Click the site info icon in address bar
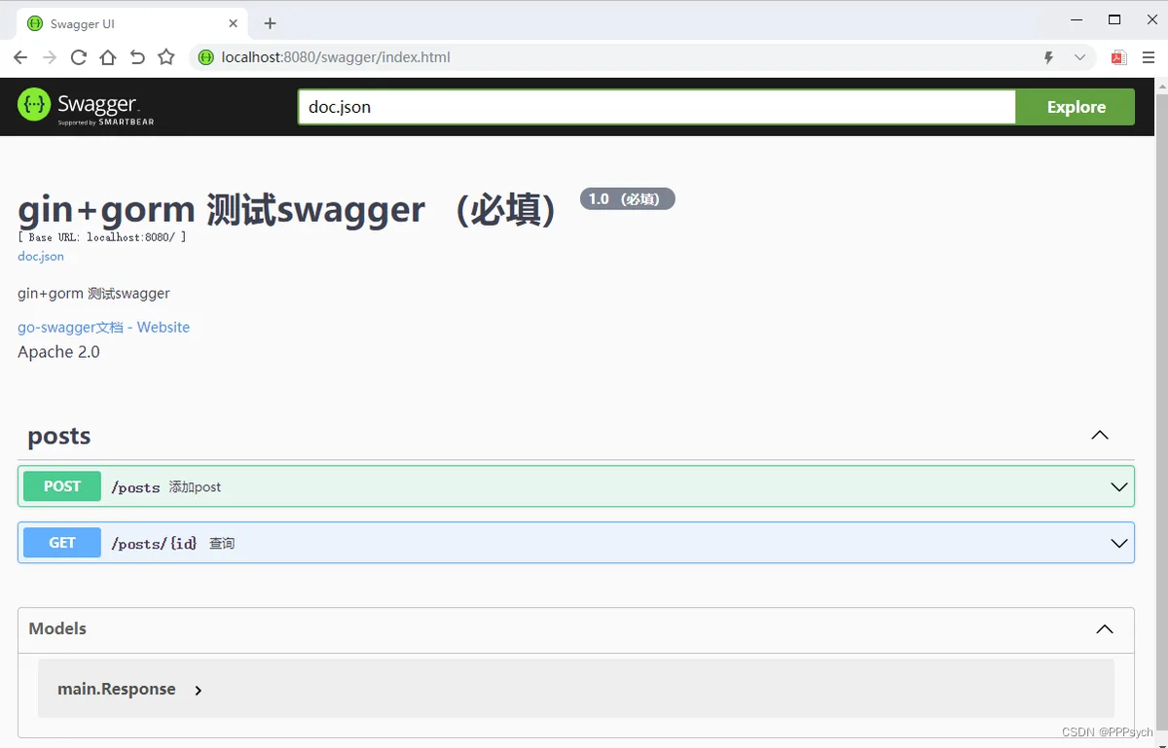Viewport: 1168px width, 748px height. click(205, 57)
